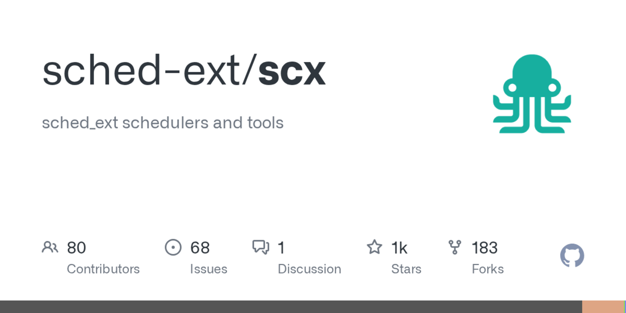Click the dark gray language bar segment
The height and width of the screenshot is (313, 626).
tap(291, 307)
